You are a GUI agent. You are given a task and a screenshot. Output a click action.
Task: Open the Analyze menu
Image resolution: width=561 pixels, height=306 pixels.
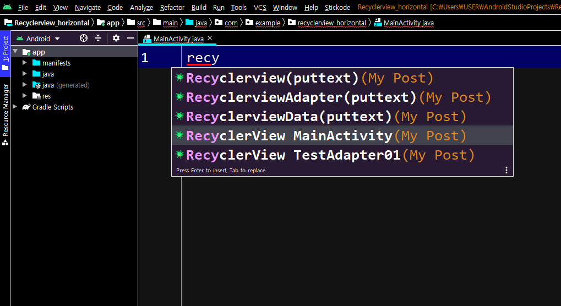(x=141, y=8)
